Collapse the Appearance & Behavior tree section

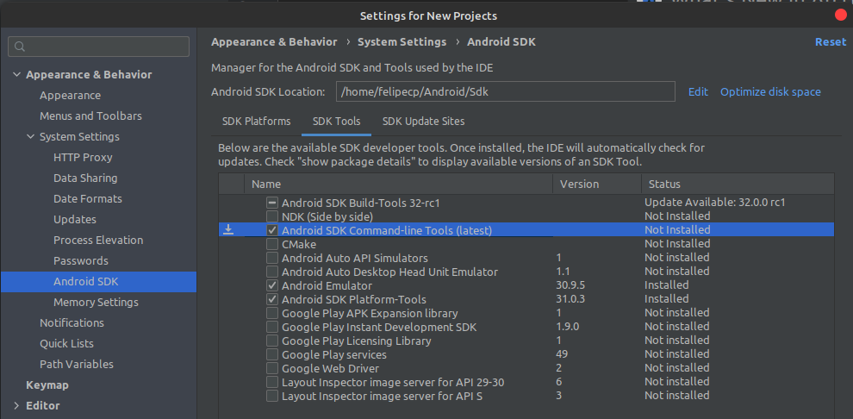(17, 74)
